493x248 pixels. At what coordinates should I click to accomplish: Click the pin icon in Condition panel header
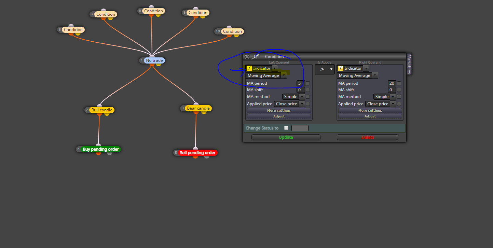pos(256,57)
